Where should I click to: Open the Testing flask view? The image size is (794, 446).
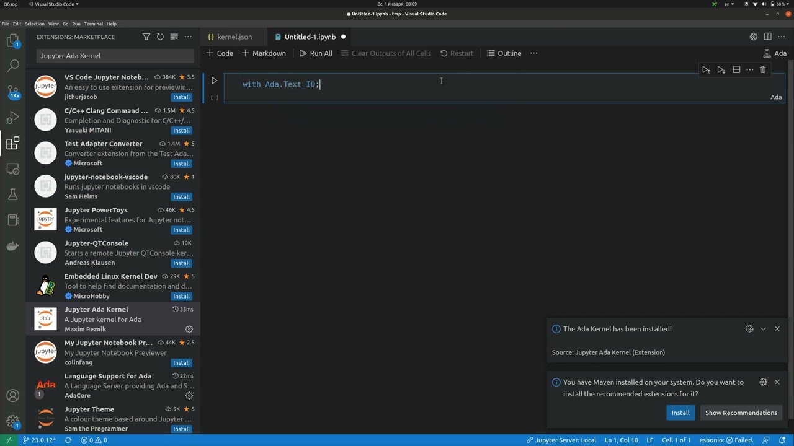pos(13,195)
